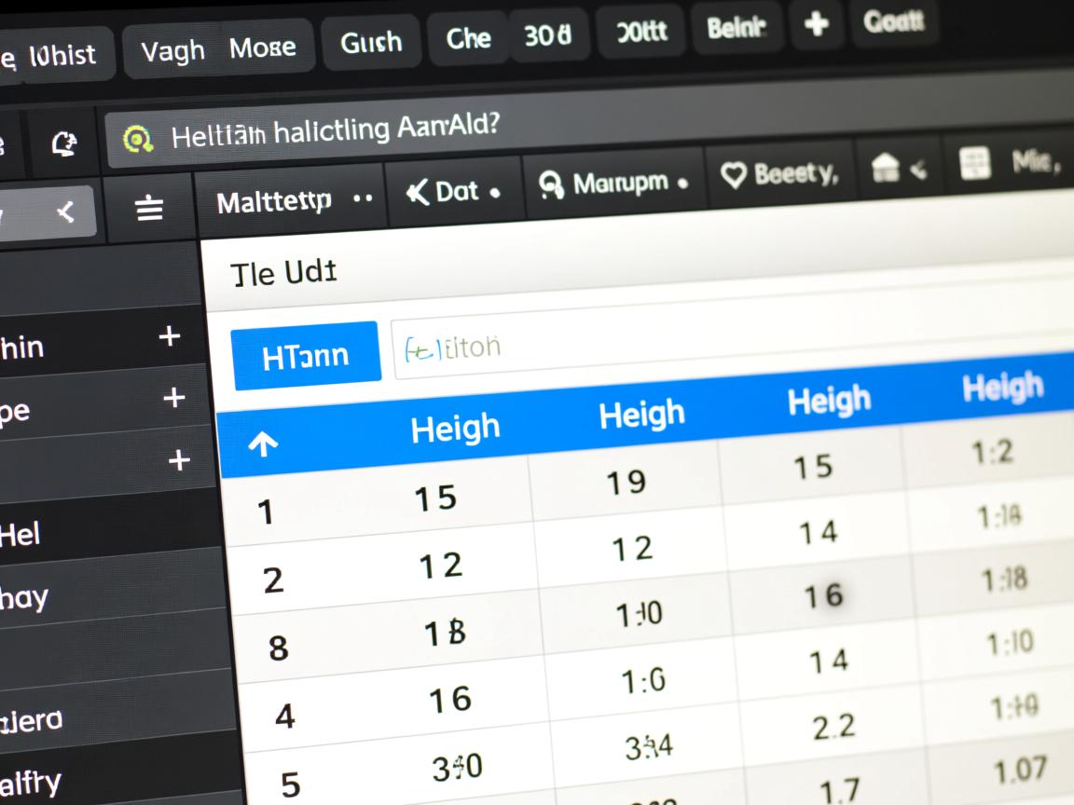Click the grid table icon near Mie
1074x805 pixels.
[x=974, y=165]
